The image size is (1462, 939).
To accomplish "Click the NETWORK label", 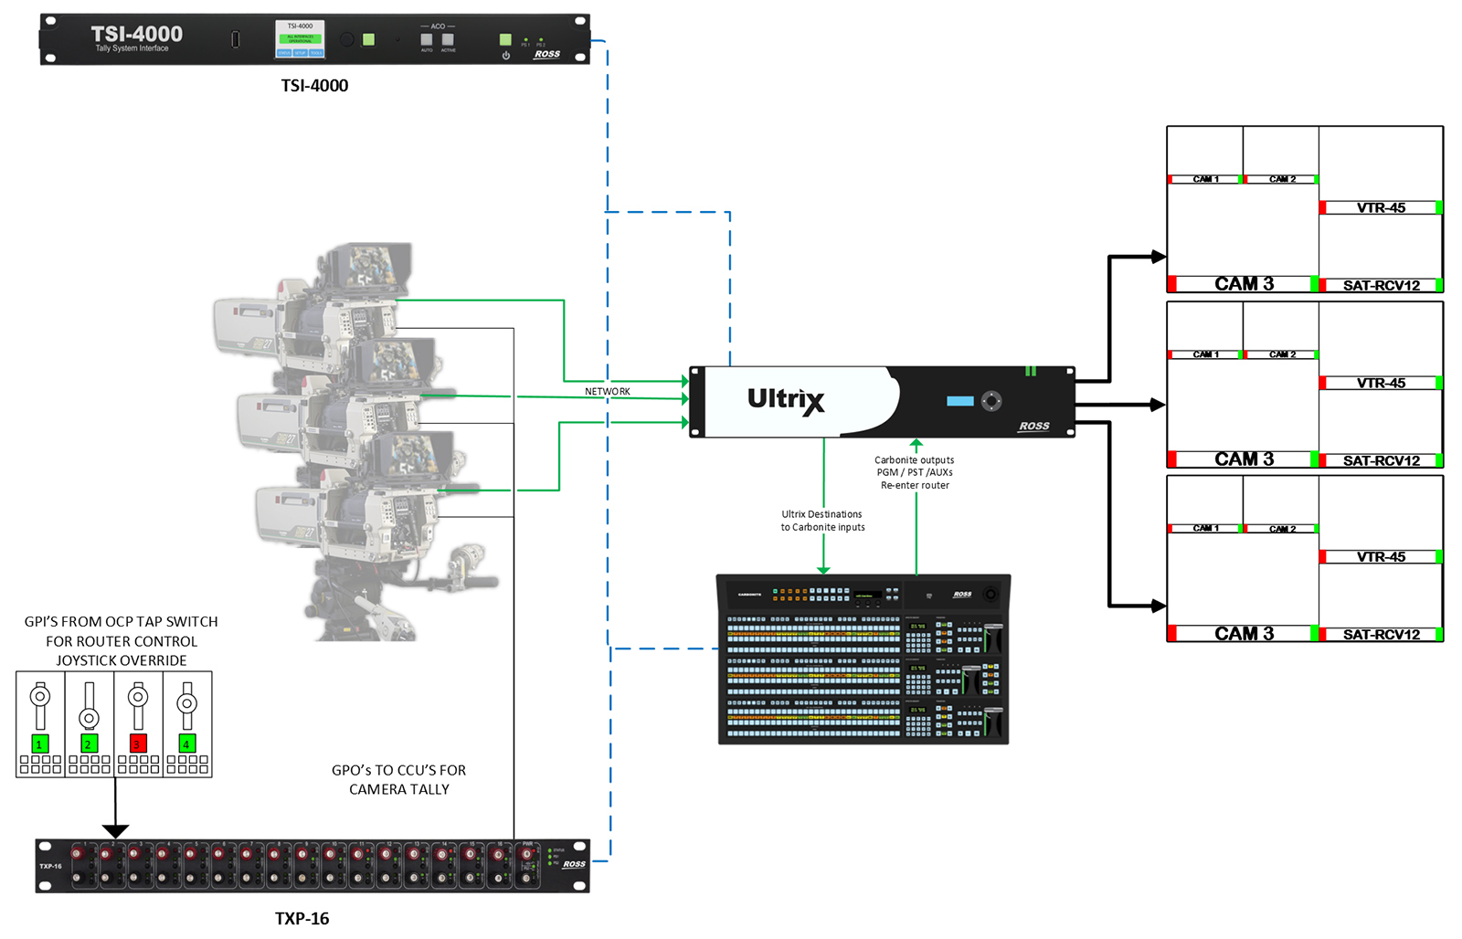I will pyautogui.click(x=608, y=392).
